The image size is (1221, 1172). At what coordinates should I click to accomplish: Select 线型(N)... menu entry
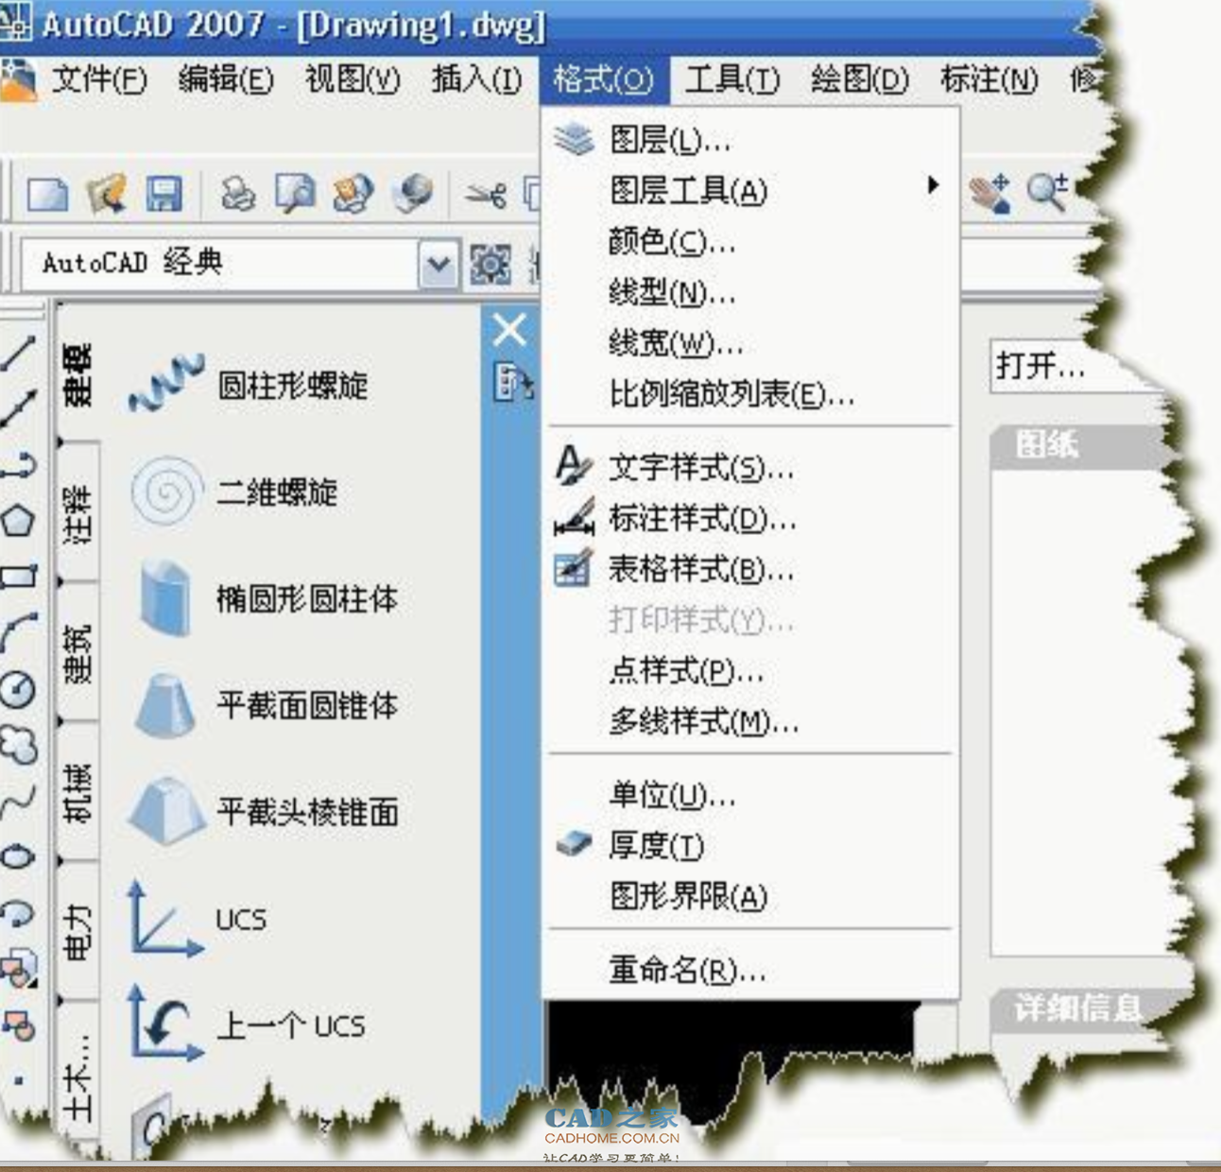click(751, 293)
